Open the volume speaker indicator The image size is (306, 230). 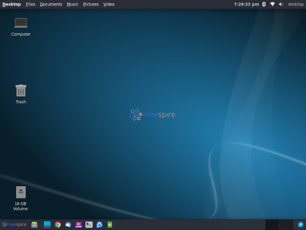click(x=281, y=4)
